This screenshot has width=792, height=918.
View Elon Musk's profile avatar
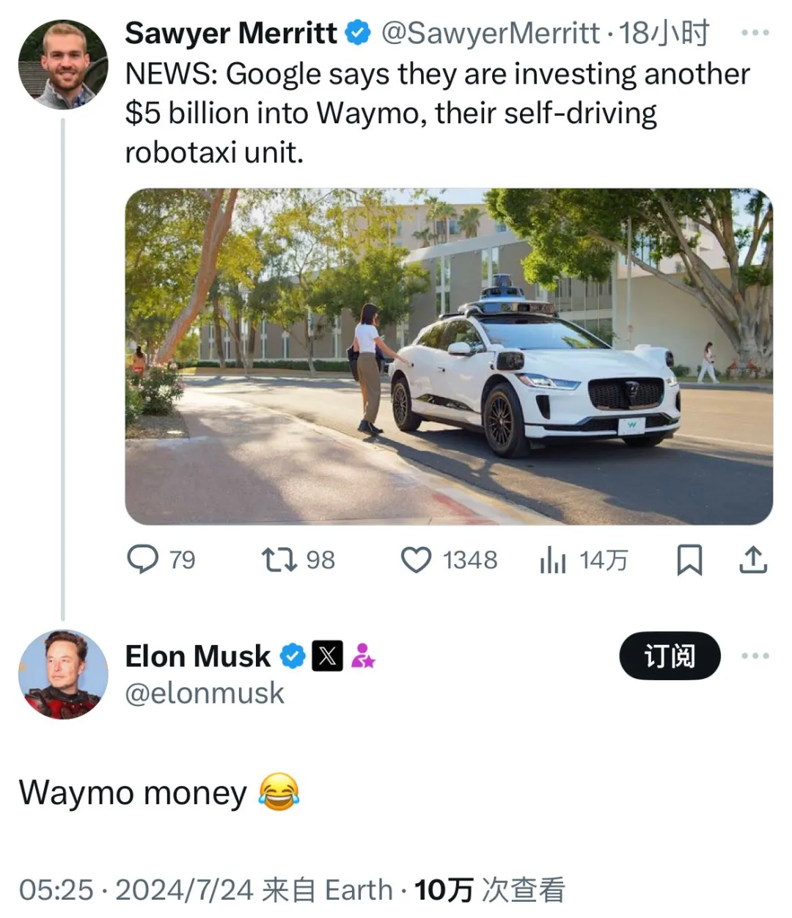pyautogui.click(x=63, y=674)
